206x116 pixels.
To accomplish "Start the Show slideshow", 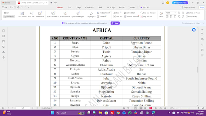I will (x=161, y=15).
